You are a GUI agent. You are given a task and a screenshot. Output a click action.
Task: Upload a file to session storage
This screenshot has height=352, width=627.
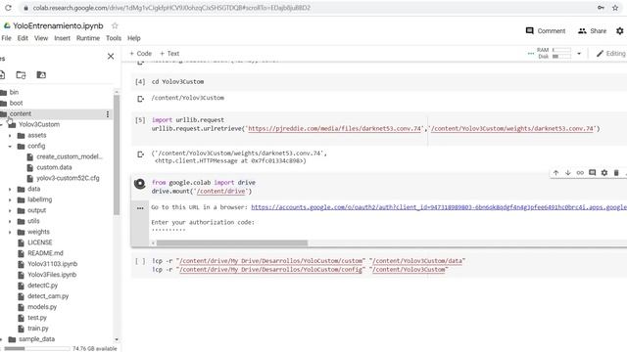point(2,74)
